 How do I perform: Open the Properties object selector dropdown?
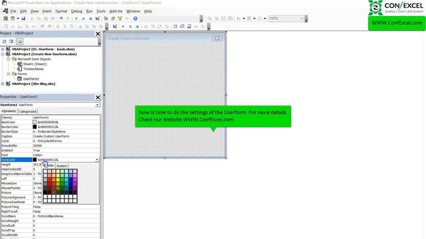(x=97, y=105)
